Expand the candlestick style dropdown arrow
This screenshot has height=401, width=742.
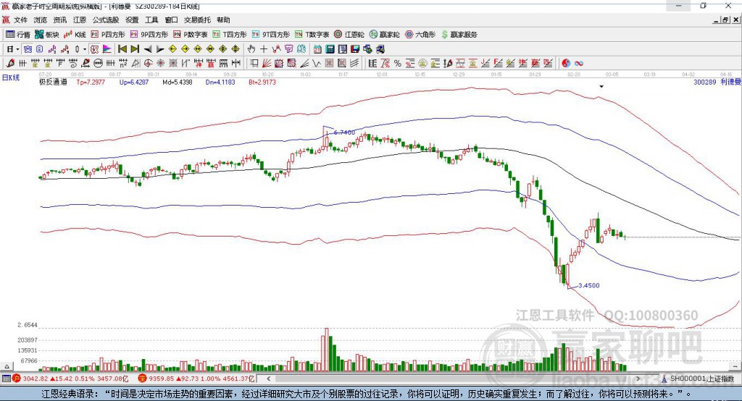point(84,49)
